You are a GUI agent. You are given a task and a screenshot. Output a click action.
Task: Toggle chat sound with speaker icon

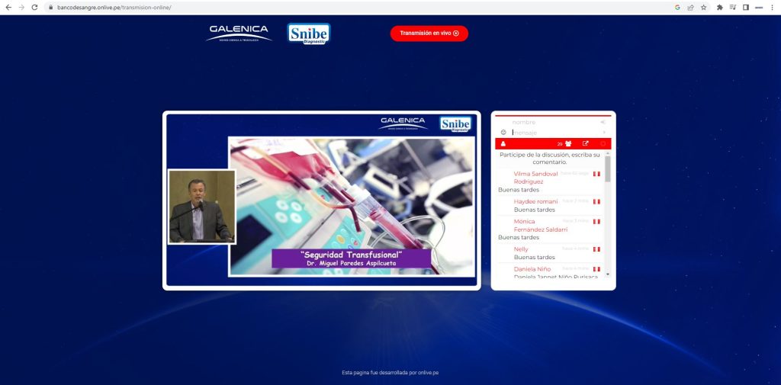click(603, 122)
